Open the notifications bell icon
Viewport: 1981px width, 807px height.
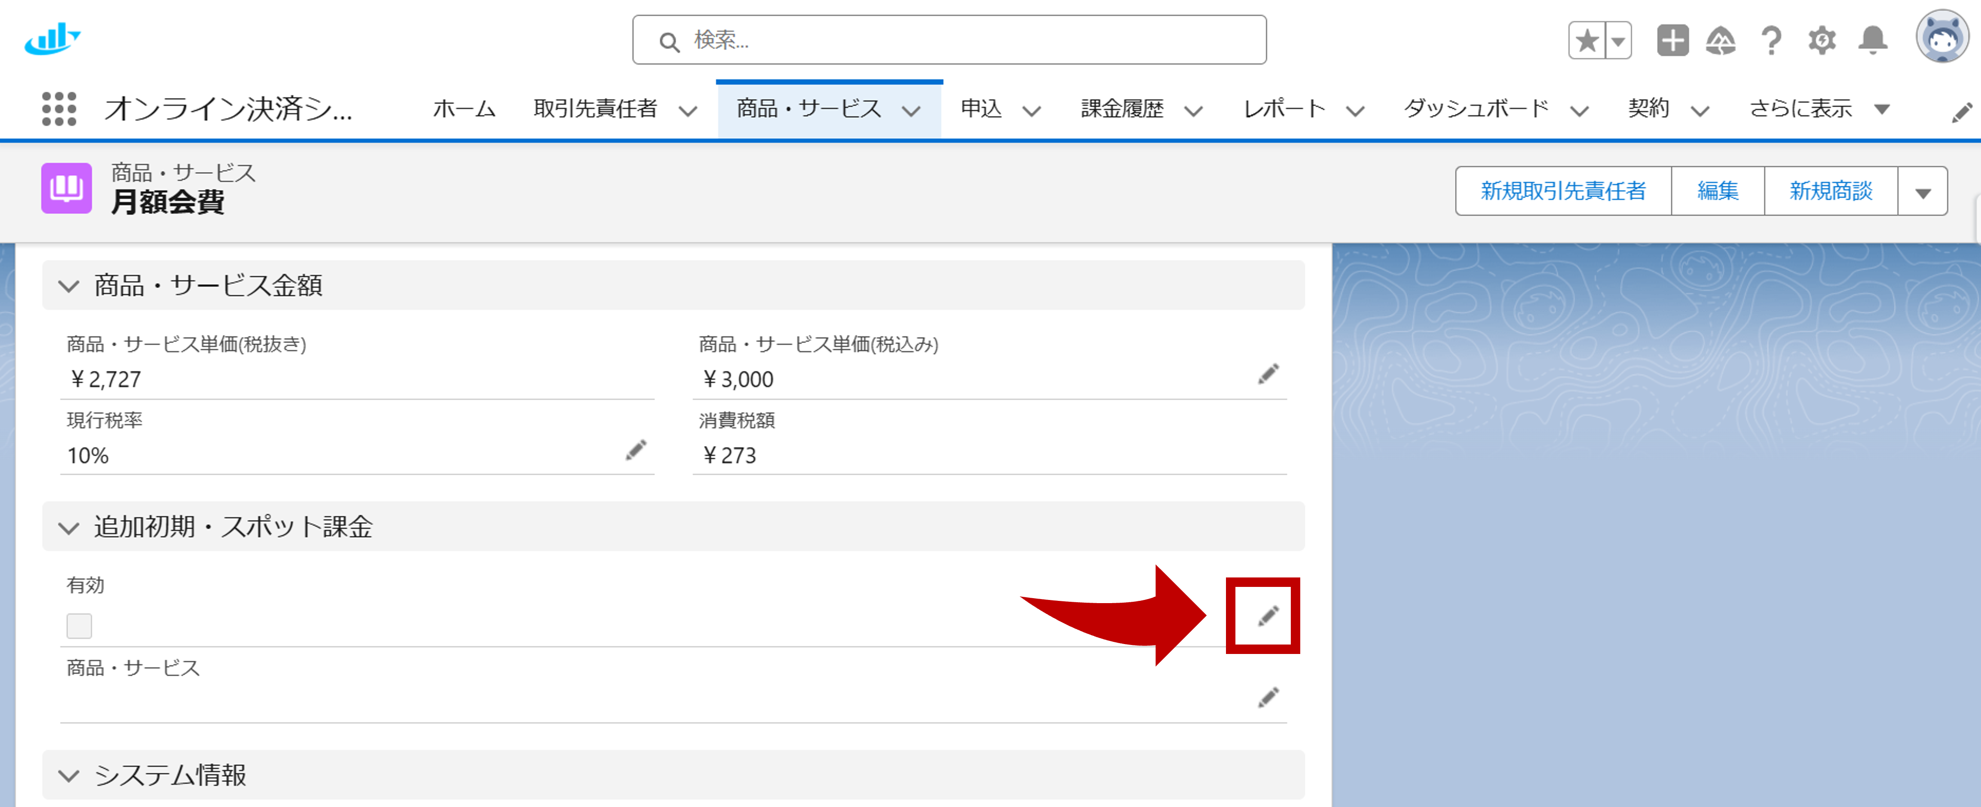click(1872, 41)
